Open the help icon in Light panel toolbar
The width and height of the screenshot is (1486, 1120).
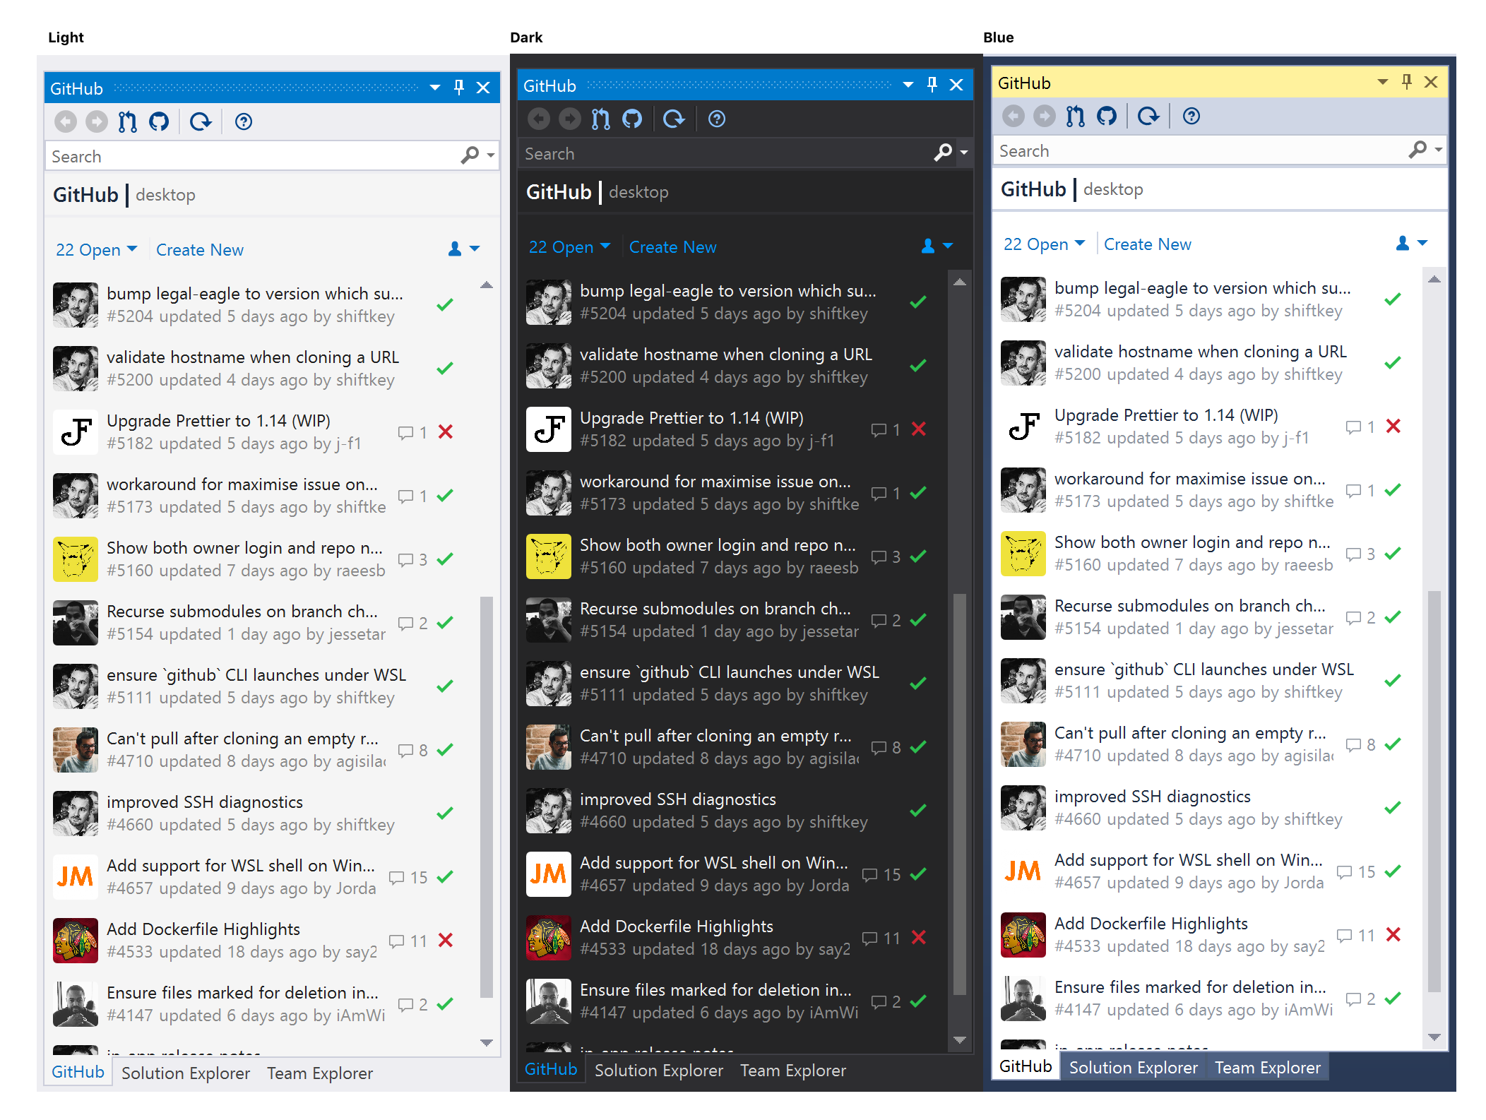(244, 122)
